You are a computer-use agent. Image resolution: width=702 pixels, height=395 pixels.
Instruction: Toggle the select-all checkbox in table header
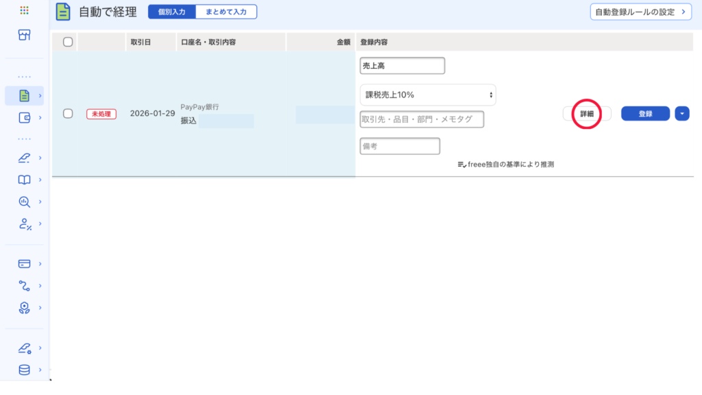68,42
